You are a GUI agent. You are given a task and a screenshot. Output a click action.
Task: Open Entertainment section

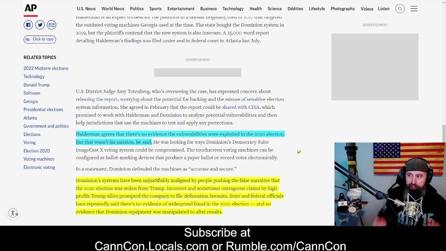point(181,9)
